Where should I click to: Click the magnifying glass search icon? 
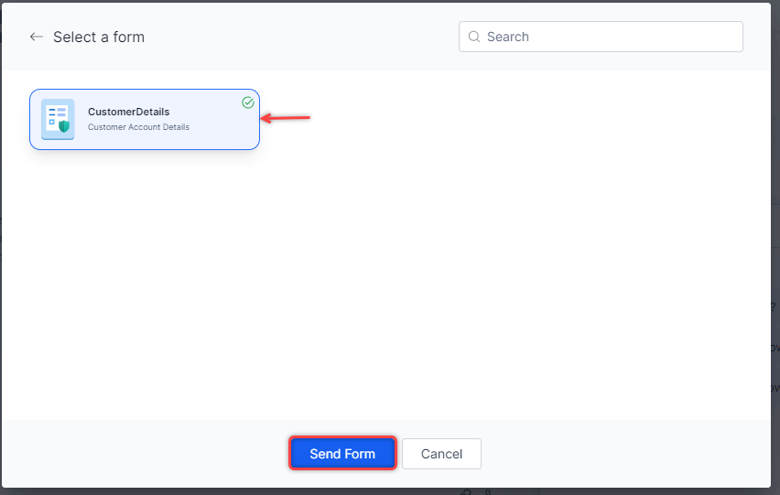point(474,37)
